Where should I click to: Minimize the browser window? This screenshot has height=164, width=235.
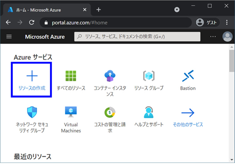pos(193,6)
